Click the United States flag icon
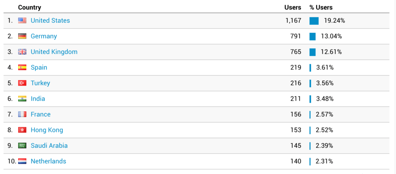The height and width of the screenshot is (174, 396). (22, 21)
